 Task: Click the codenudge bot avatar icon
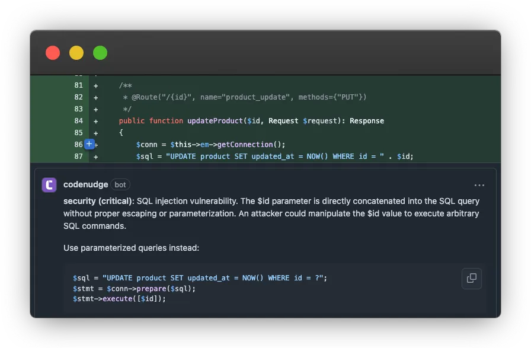[x=50, y=184]
